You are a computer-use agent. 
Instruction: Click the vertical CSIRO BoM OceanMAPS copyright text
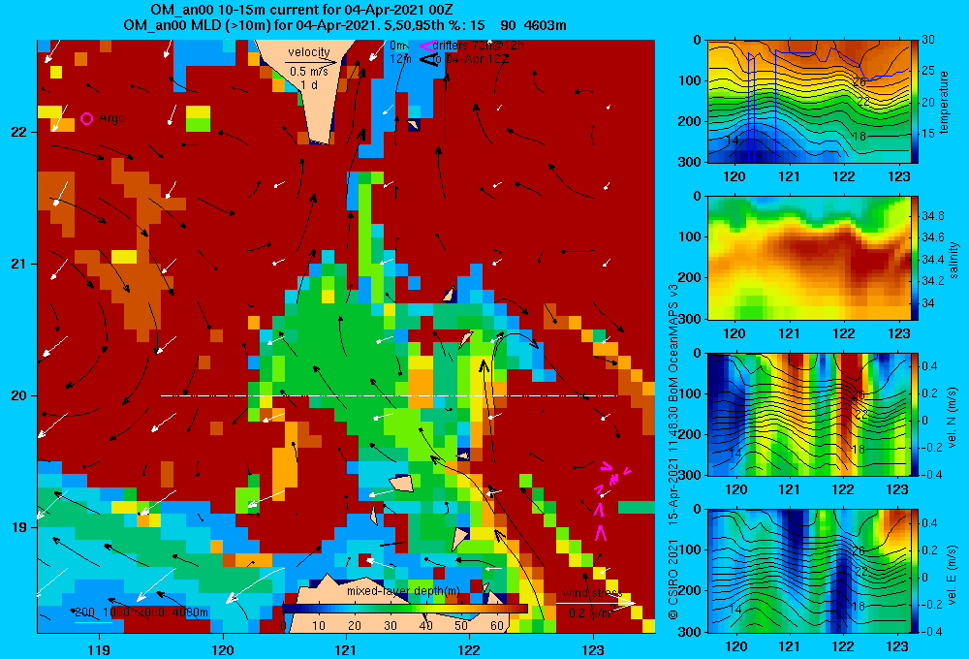tap(673, 452)
